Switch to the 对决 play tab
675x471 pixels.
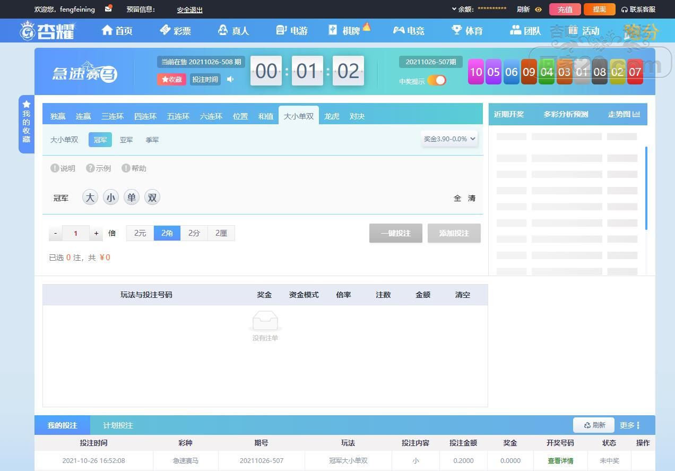[357, 116]
